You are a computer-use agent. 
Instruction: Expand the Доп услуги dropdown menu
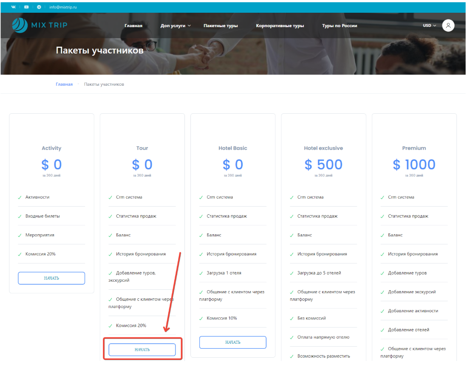tap(175, 26)
